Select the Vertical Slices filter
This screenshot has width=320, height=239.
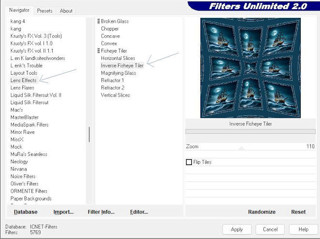[x=116, y=95]
